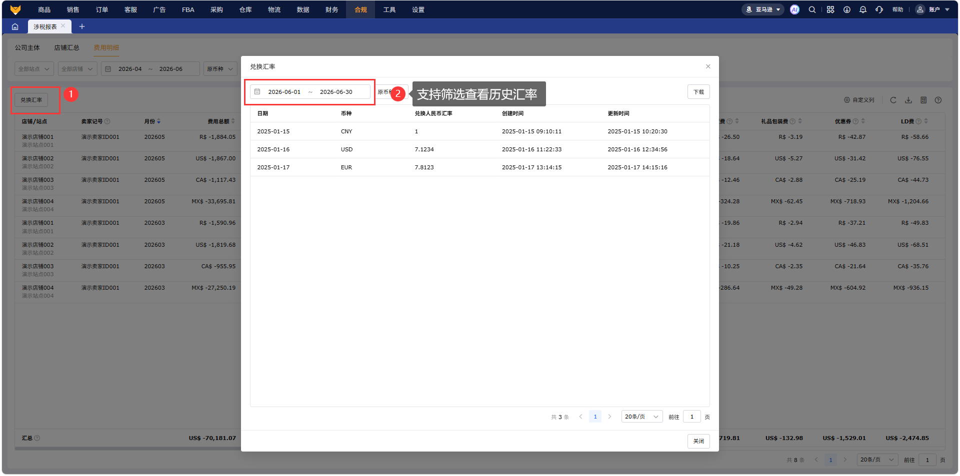Open the 全部店铺 store filter dropdown
Image resolution: width=960 pixels, height=476 pixels.
(77, 69)
